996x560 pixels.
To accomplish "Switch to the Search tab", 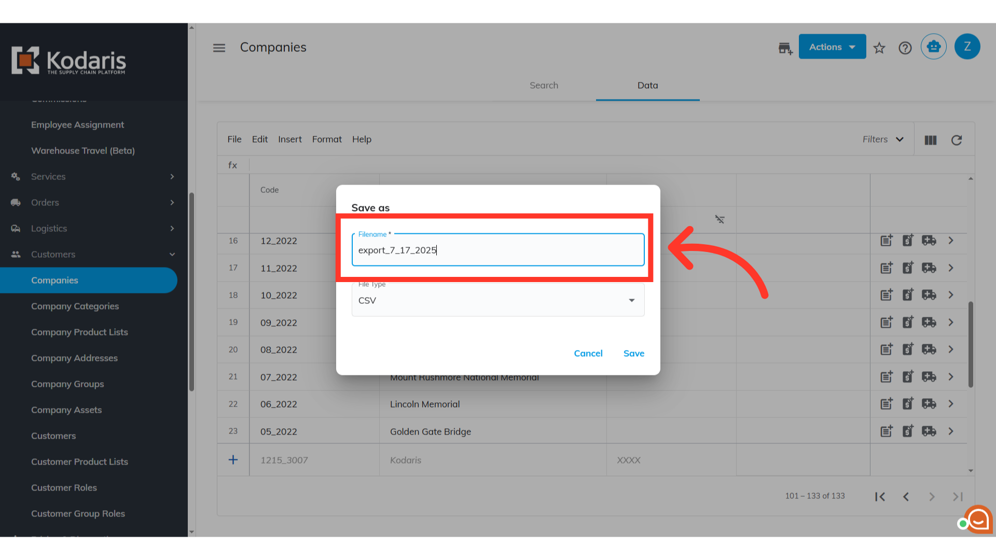I will point(544,86).
